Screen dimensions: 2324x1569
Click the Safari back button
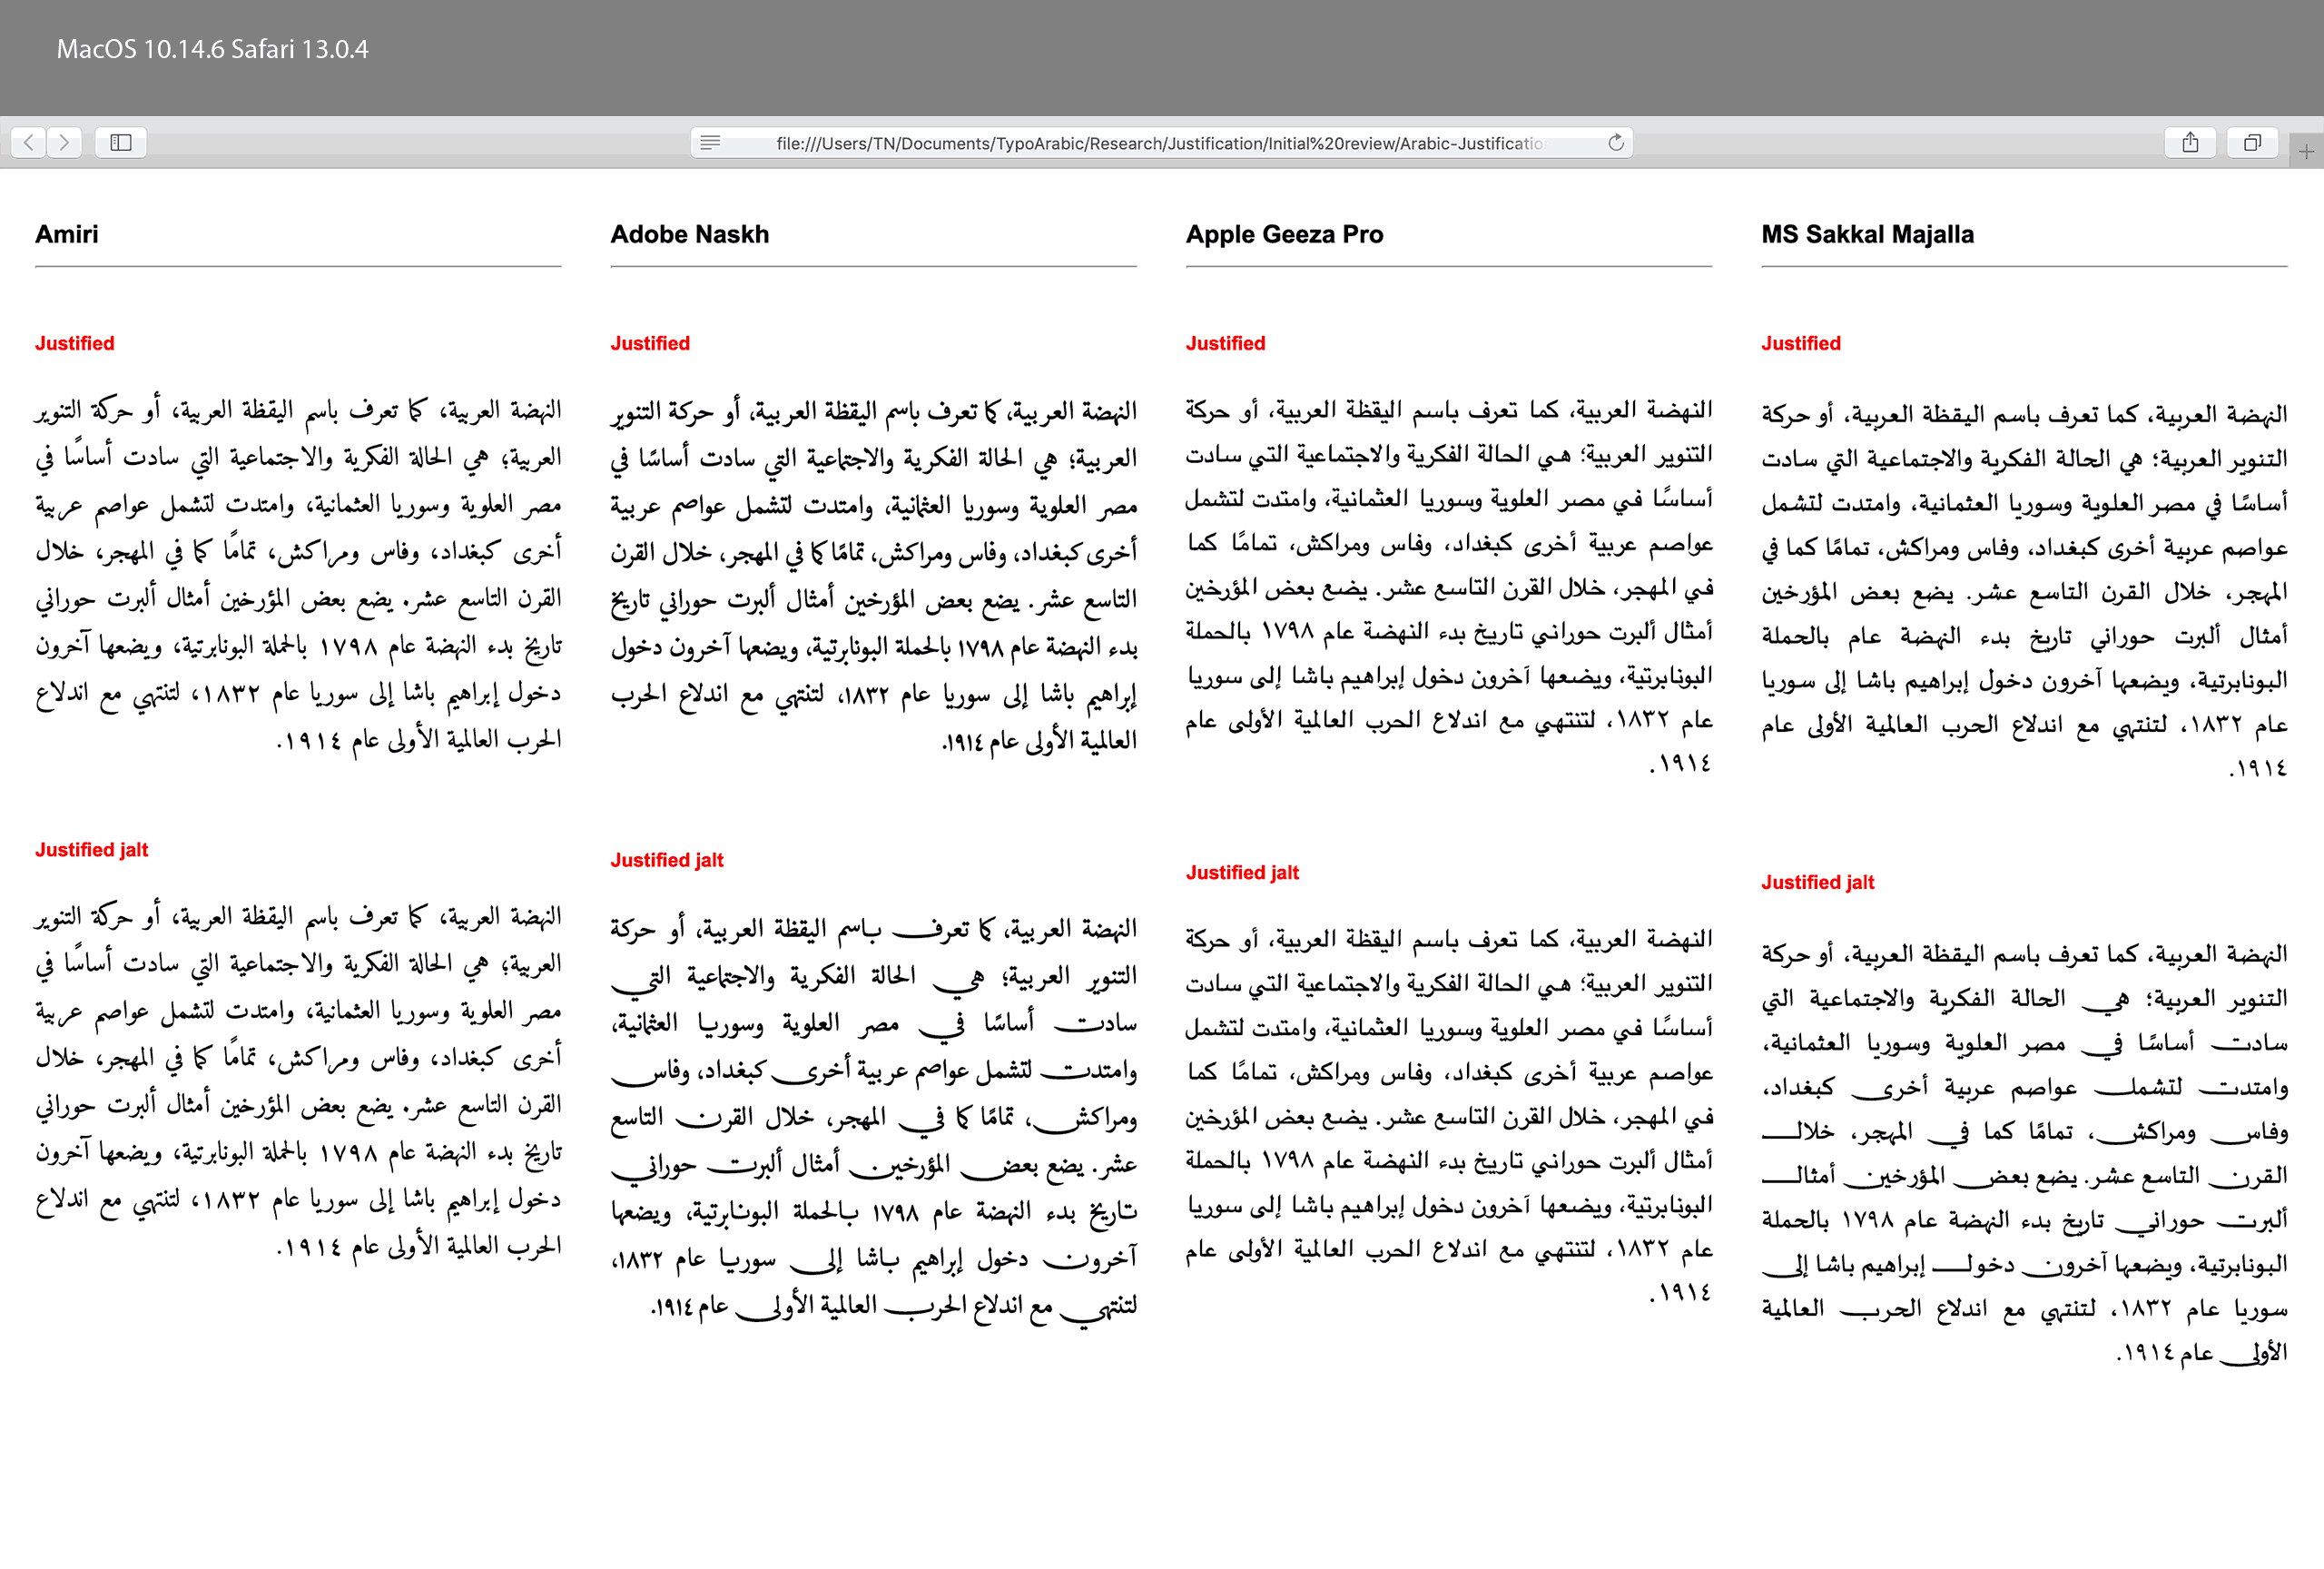pos(29,142)
